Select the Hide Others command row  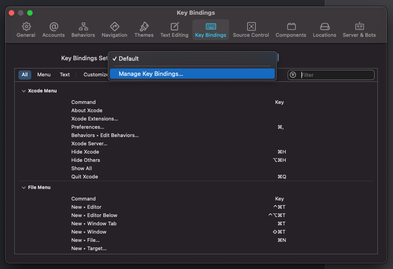tap(196, 160)
